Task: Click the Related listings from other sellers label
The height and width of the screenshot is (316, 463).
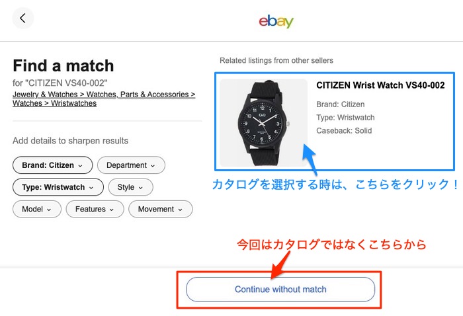Action: coord(276,60)
